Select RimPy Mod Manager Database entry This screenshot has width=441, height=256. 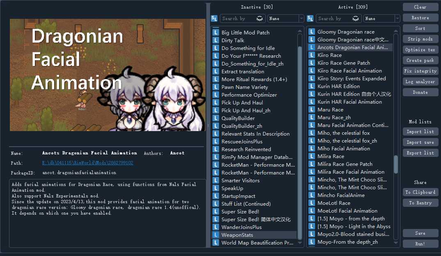click(254, 157)
